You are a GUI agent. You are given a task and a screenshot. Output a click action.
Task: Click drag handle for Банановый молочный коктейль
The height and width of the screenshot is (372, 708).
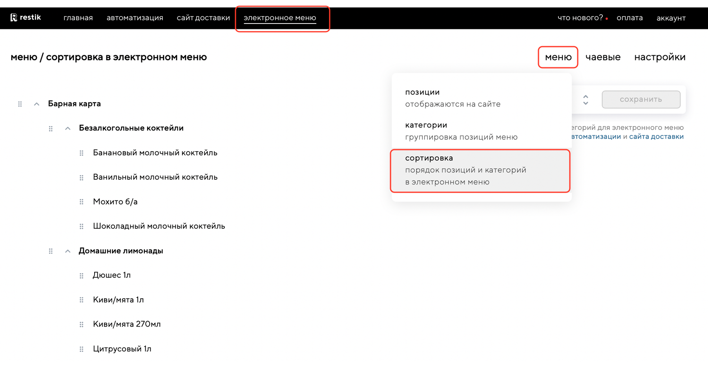82,153
